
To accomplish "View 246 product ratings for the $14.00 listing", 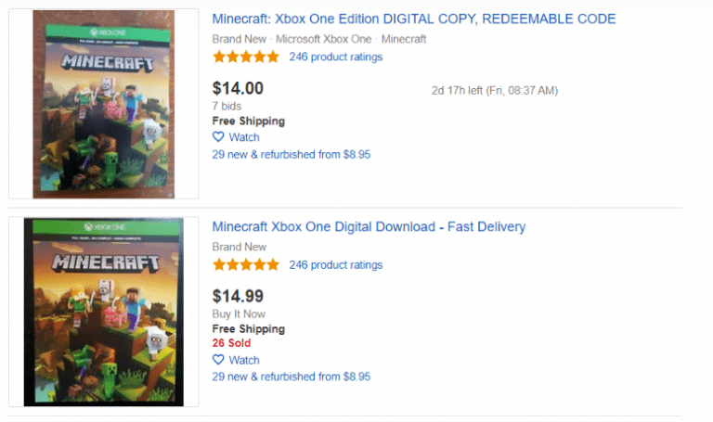I will point(335,57).
